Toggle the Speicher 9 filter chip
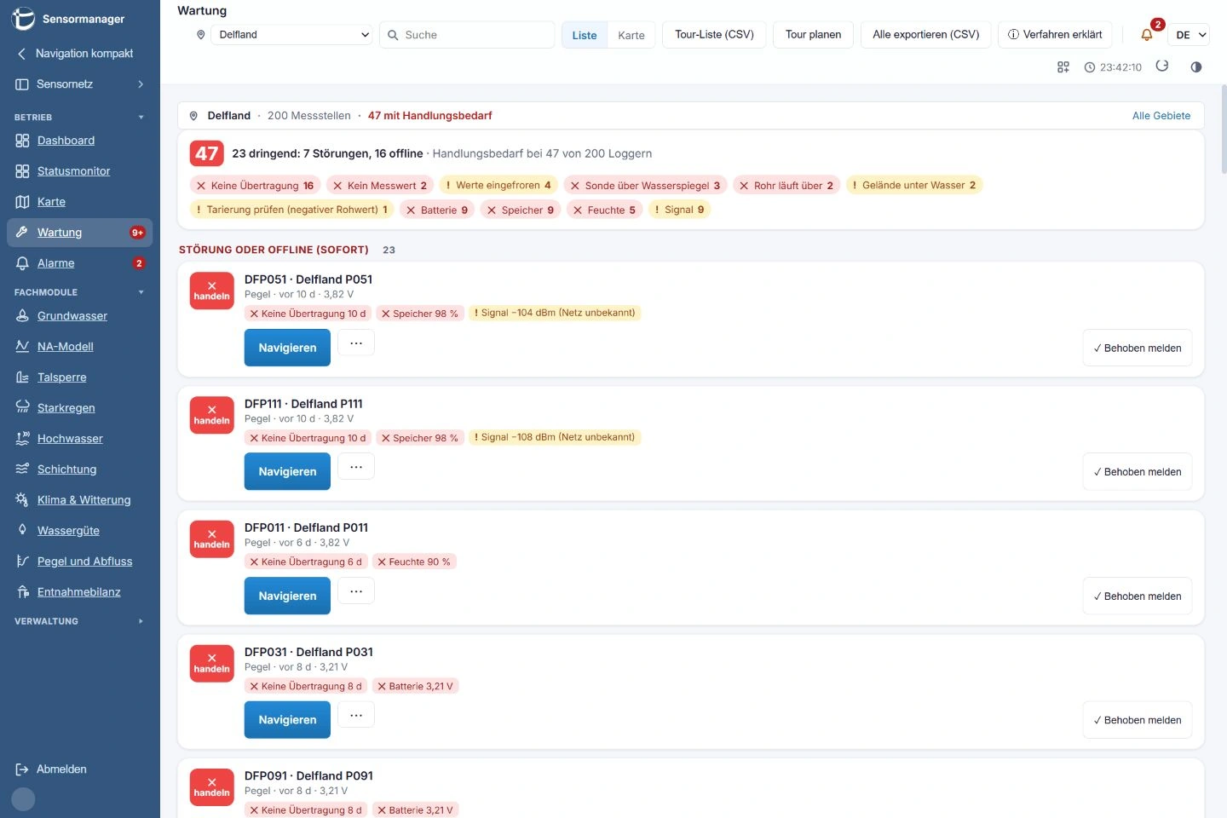The width and height of the screenshot is (1227, 818). [x=520, y=210]
